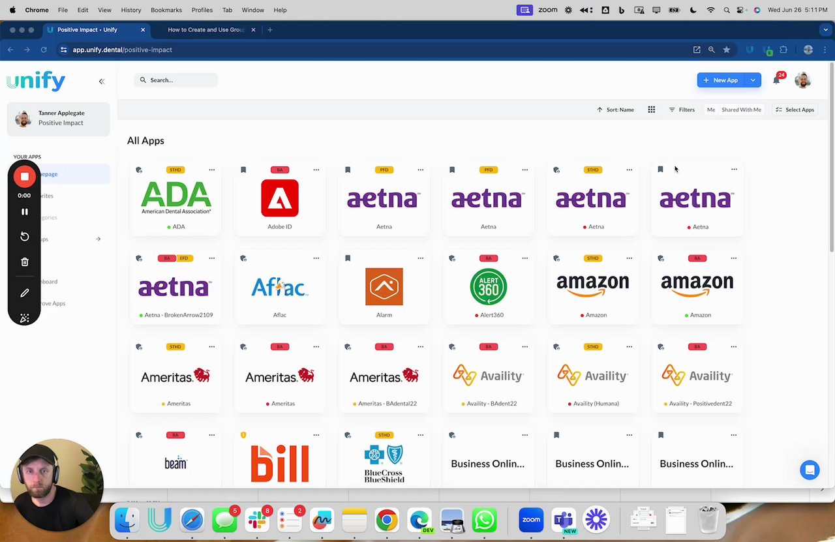Image resolution: width=835 pixels, height=542 pixels.
Task: Click the Chrome address bar URL
Action: coord(122,50)
